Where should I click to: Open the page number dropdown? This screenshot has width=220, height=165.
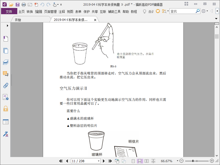[99, 161]
